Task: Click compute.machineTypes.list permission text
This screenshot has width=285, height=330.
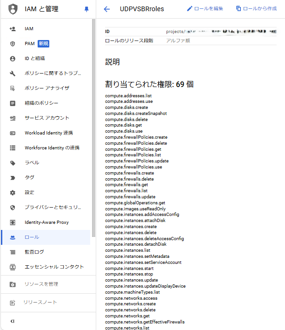Action: tap(133, 292)
